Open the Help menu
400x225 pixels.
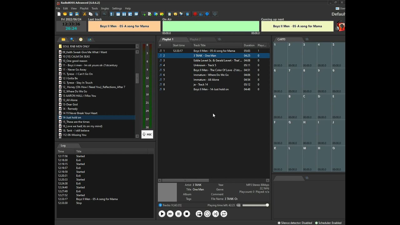click(x=128, y=8)
